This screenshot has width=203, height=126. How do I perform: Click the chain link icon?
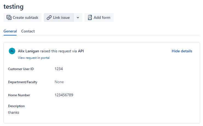(x=49, y=17)
